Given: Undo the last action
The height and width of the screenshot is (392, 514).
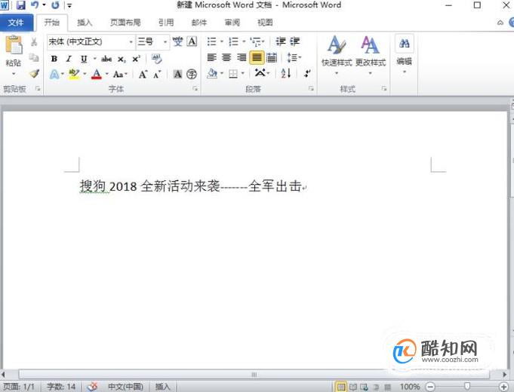Looking at the screenshot, I should 35,5.
